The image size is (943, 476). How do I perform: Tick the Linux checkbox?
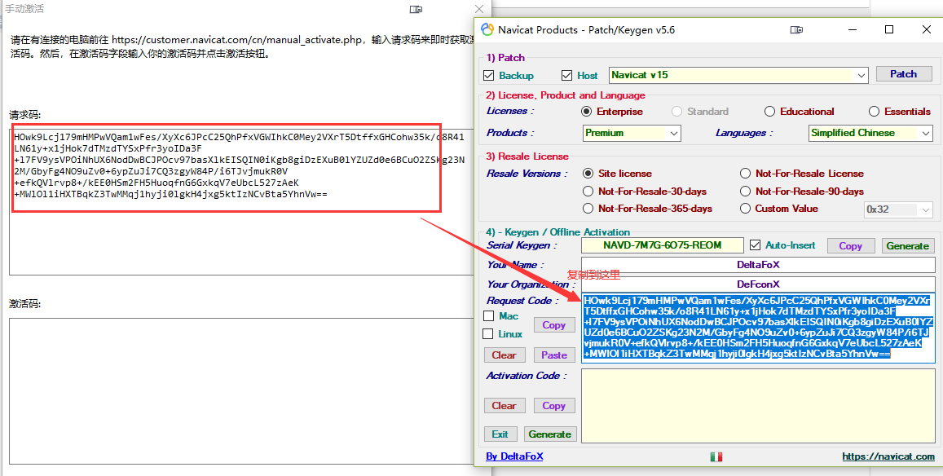[489, 334]
